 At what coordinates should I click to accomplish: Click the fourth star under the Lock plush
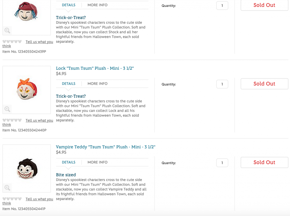[16, 120]
